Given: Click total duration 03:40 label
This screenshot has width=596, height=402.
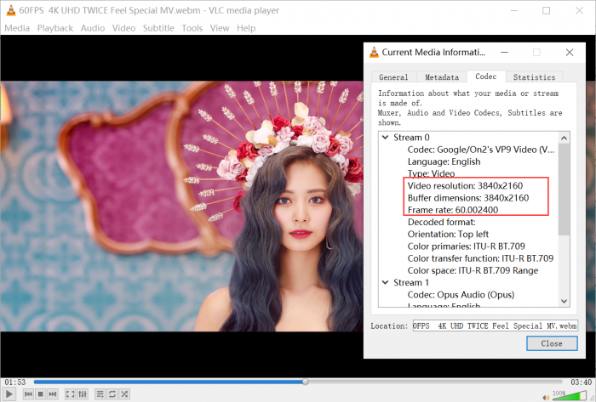Looking at the screenshot, I should click(x=582, y=382).
